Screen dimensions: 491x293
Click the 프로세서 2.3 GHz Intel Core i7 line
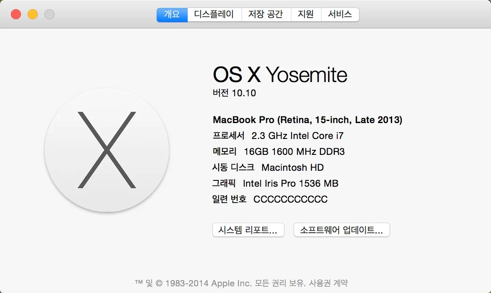click(x=278, y=136)
